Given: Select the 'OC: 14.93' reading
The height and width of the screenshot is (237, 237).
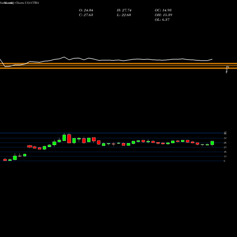Looking at the screenshot, I should (163, 10).
